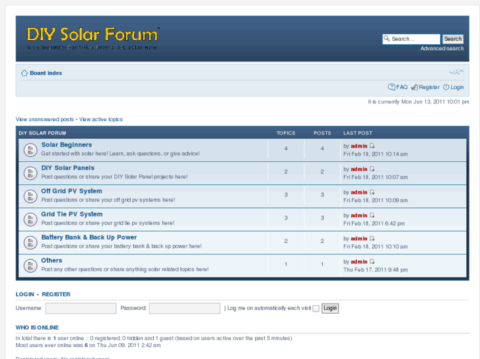Image resolution: width=480 pixels, height=359 pixels.
Task: Focus the Username input field
Action: 81,308
